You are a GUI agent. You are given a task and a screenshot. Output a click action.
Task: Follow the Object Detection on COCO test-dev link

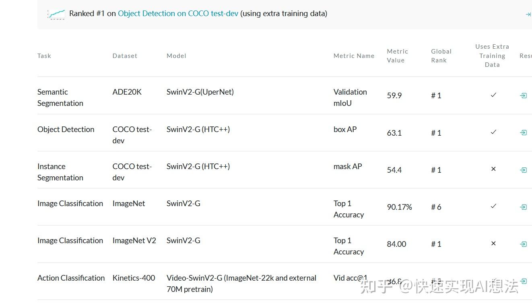click(178, 13)
